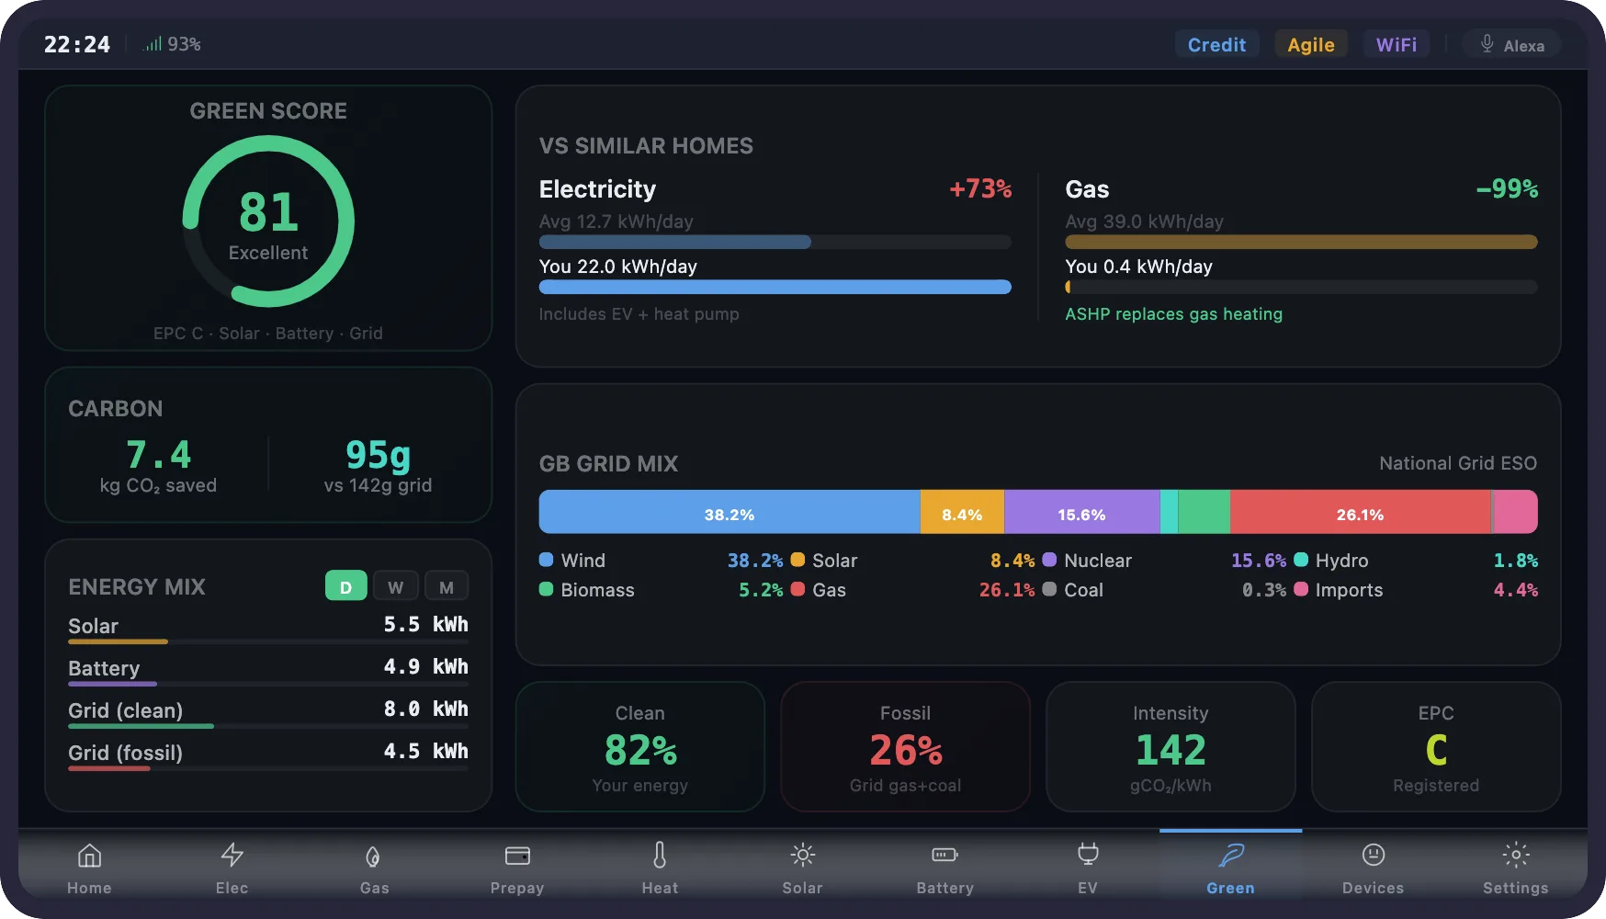The image size is (1606, 919).
Task: Keep Energy Mix on daily view
Action: point(345,585)
